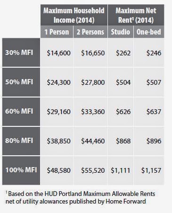Click the 30% MFI row label

[21, 53]
